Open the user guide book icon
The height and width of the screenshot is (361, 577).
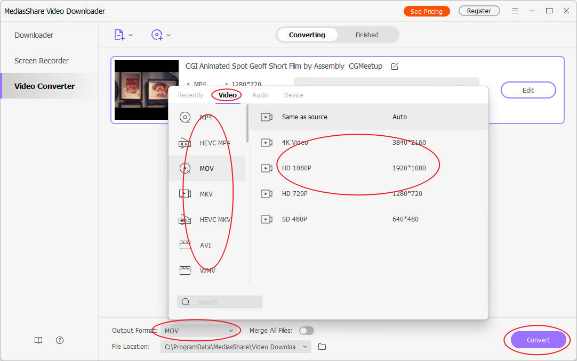click(x=38, y=340)
